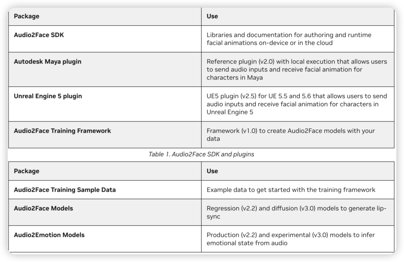The width and height of the screenshot is (404, 262).
Task: Select the Audio2Face Training Framework cell
Action: (x=62, y=131)
